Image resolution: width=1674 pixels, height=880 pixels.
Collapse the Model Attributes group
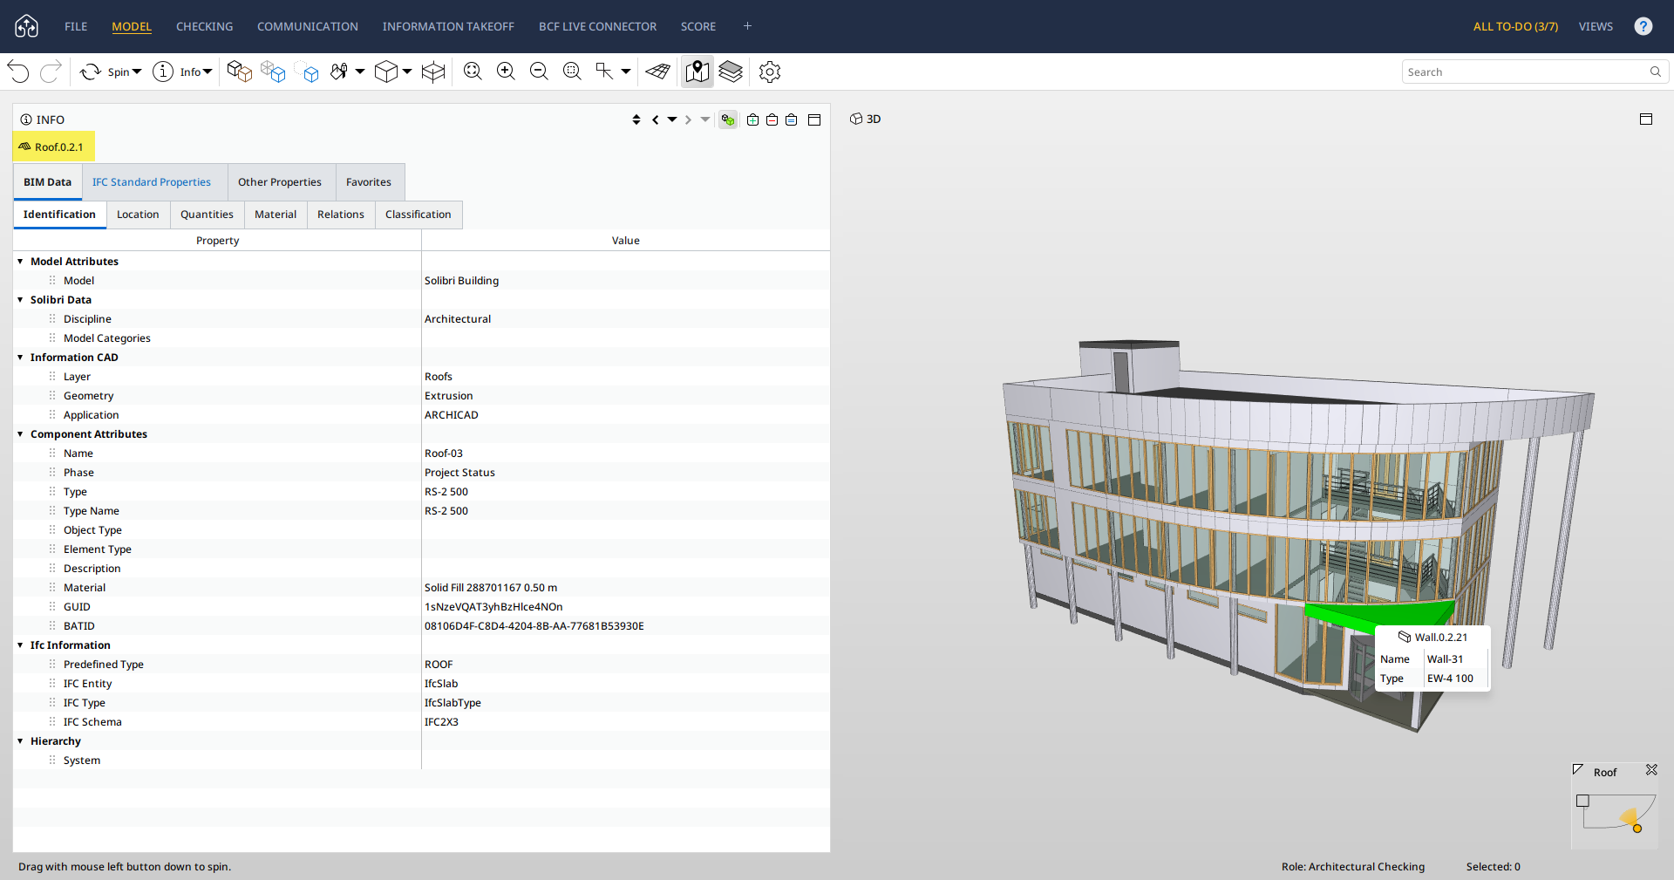coord(20,262)
